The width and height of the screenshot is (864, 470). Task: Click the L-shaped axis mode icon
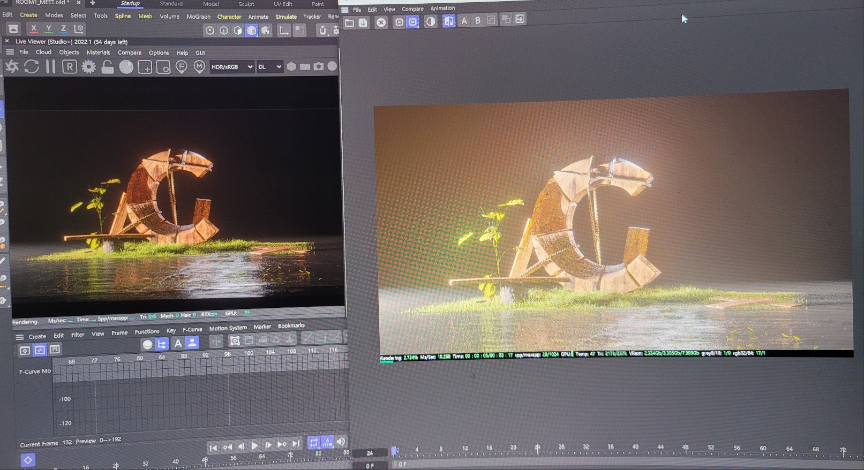(284, 31)
